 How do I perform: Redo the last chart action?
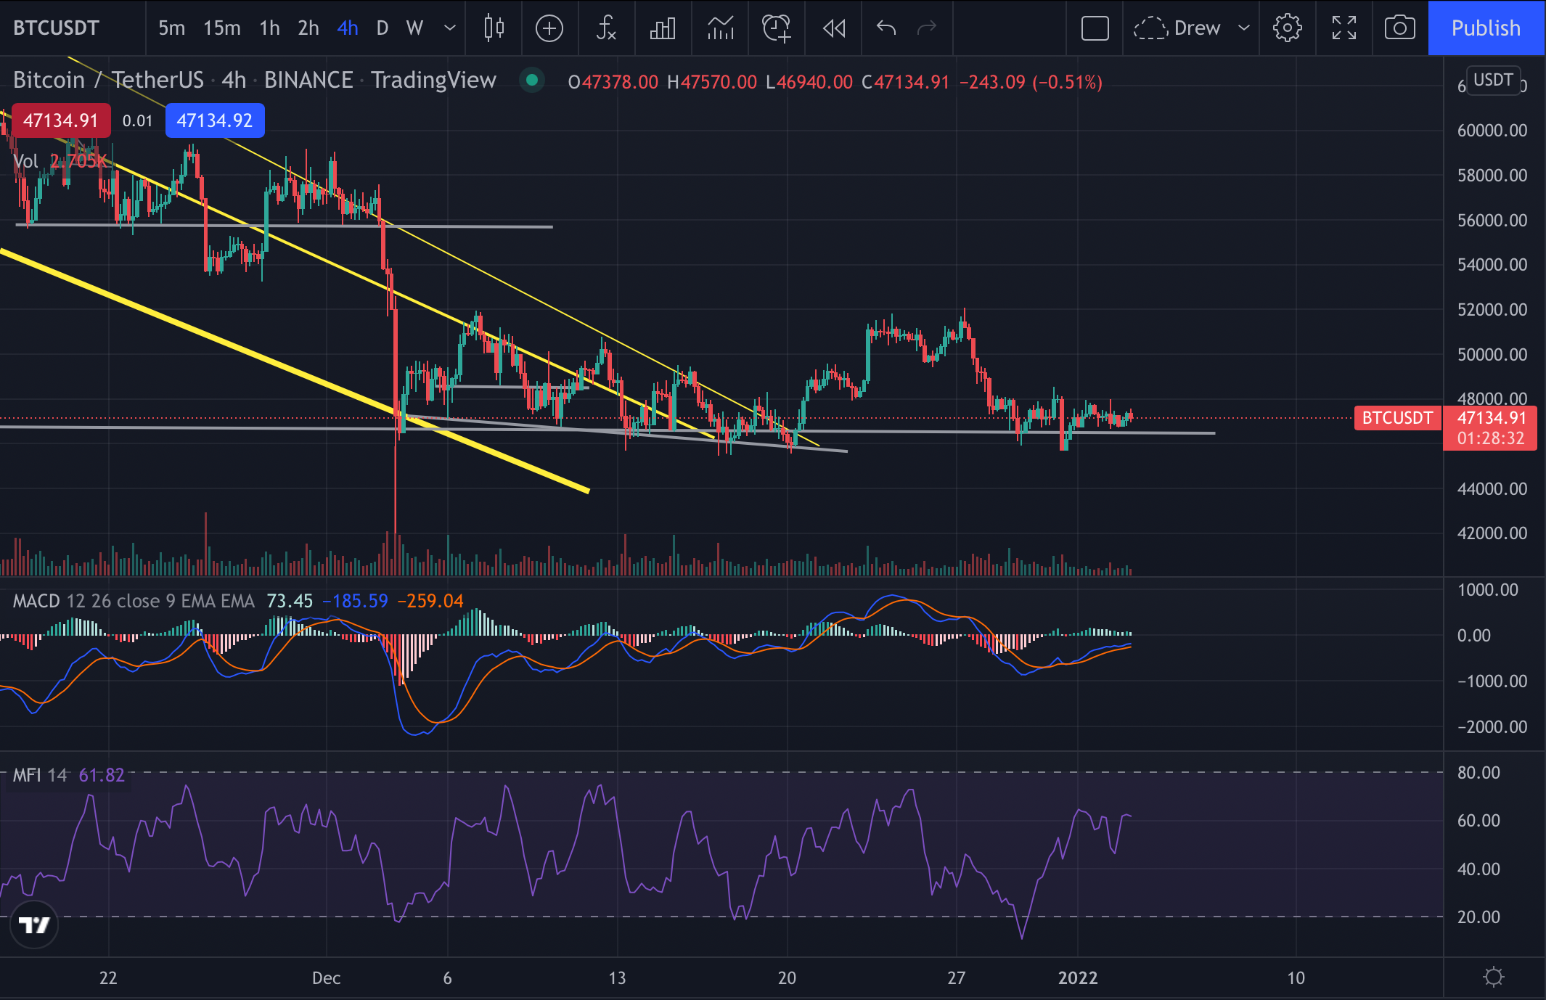(927, 28)
